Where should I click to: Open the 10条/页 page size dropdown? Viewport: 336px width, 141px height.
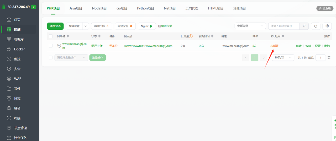coord(283,58)
